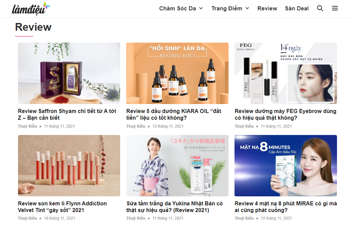Click author Thuý Kiều under Yukina article
Image resolution: width=352 pixels, height=234 pixels.
coord(136,218)
